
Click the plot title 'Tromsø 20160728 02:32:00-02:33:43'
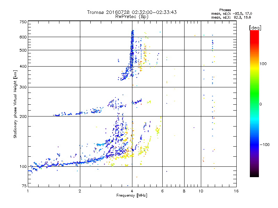click(132, 12)
